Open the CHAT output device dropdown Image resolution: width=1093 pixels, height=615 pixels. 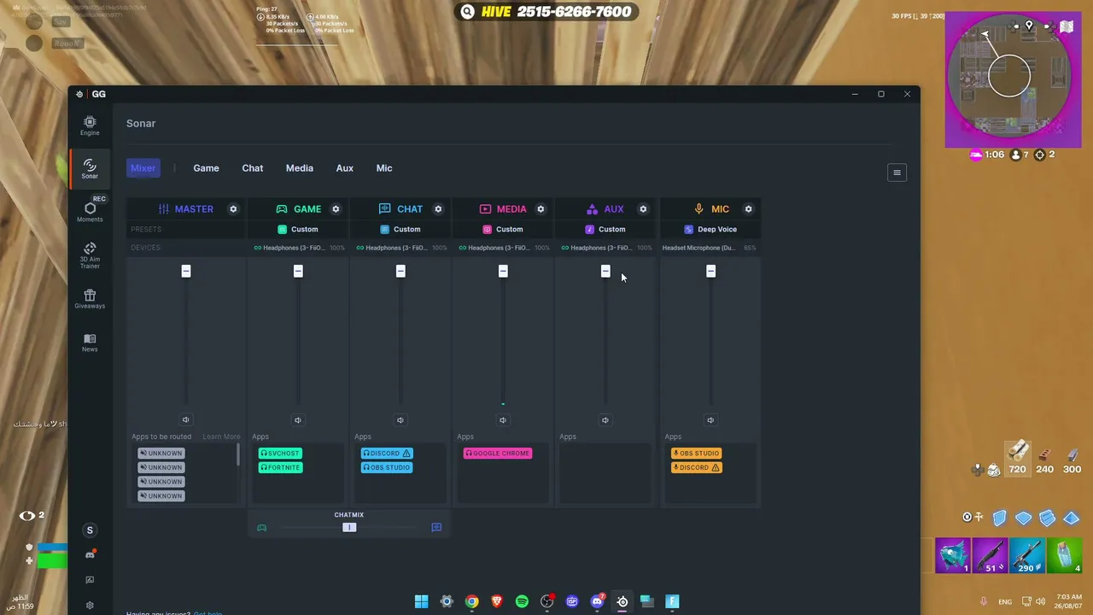coord(401,248)
